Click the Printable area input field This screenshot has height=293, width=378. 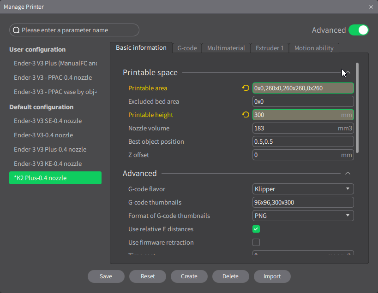click(x=303, y=88)
